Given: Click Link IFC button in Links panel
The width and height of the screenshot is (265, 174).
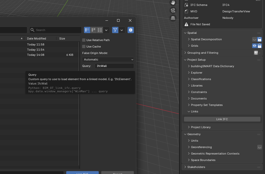Looking at the screenshot, I should tap(222, 119).
